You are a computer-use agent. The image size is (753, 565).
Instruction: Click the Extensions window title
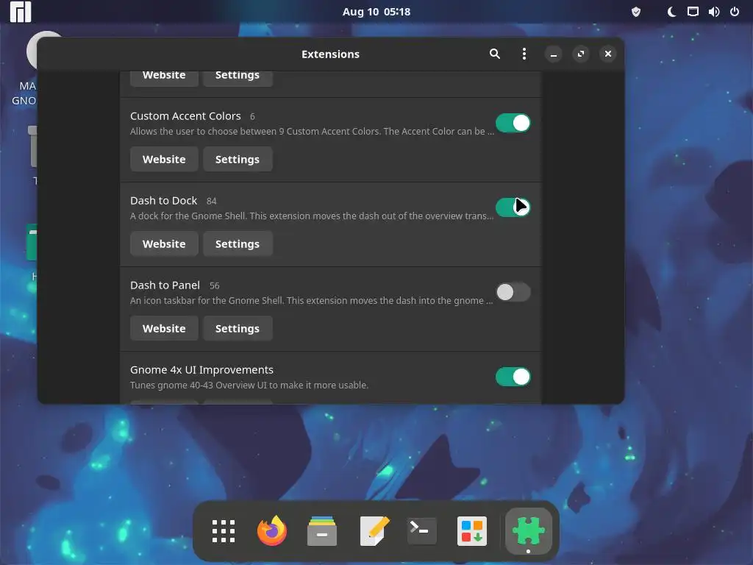pos(330,54)
